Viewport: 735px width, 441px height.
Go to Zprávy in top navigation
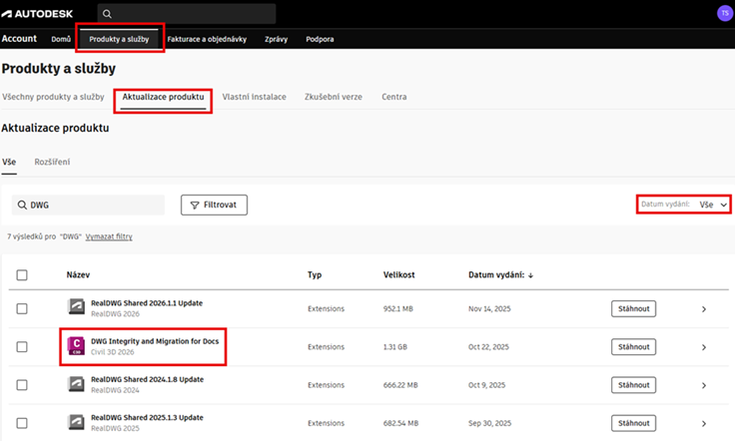click(276, 39)
